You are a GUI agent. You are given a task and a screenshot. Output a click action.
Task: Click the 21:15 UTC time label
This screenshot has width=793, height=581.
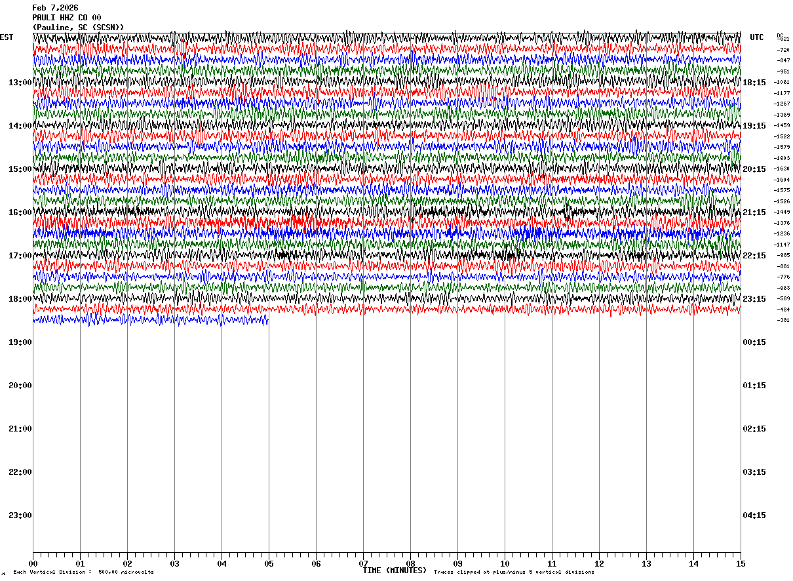click(754, 212)
